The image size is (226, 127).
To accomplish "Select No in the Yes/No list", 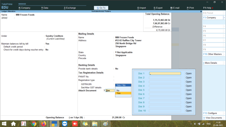I will [x=123, y=91].
